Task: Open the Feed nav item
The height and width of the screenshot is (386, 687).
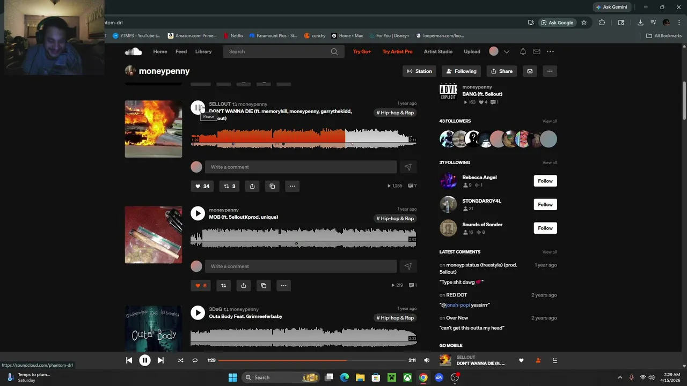Action: point(181,51)
